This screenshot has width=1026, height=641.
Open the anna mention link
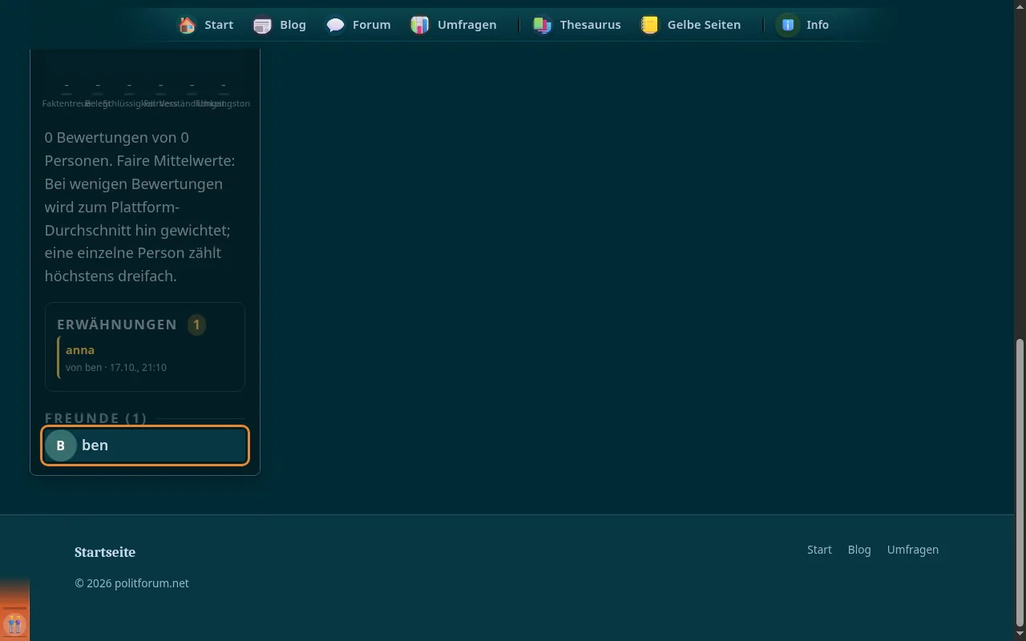(80, 350)
